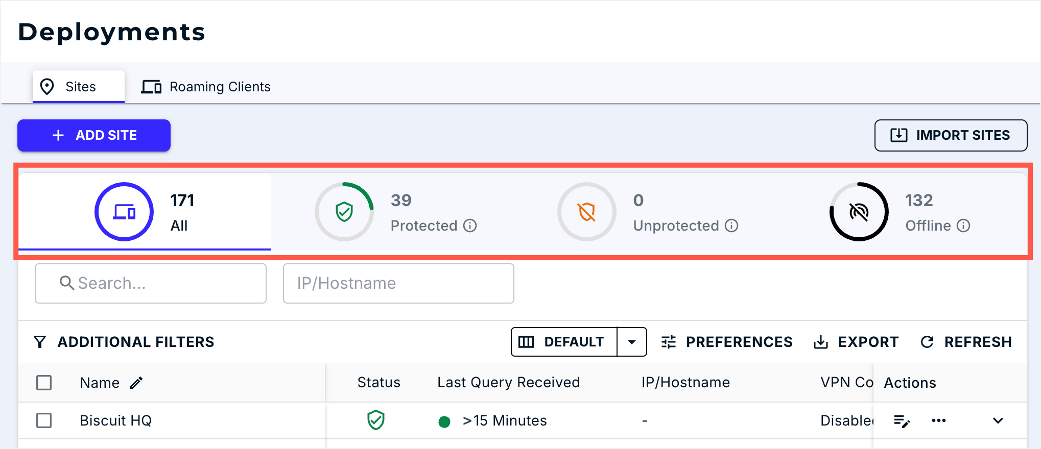Click the Offline sites circular icon

859,212
